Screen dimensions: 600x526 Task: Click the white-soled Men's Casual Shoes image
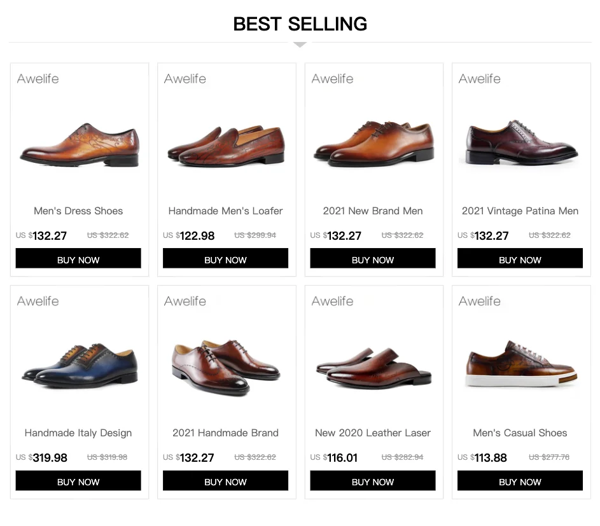520,365
